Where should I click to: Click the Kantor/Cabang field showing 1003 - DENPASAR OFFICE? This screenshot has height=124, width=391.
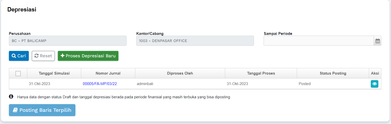coord(195,41)
